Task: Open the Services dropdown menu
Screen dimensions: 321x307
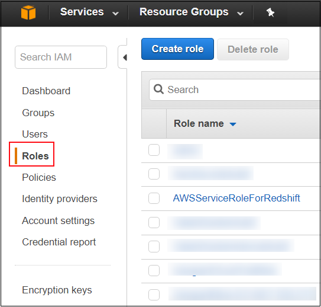Action: [x=89, y=12]
